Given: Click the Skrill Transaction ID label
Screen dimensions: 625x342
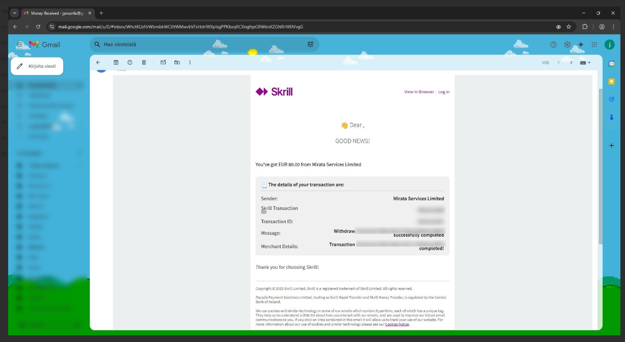Looking at the screenshot, I should click(280, 210).
